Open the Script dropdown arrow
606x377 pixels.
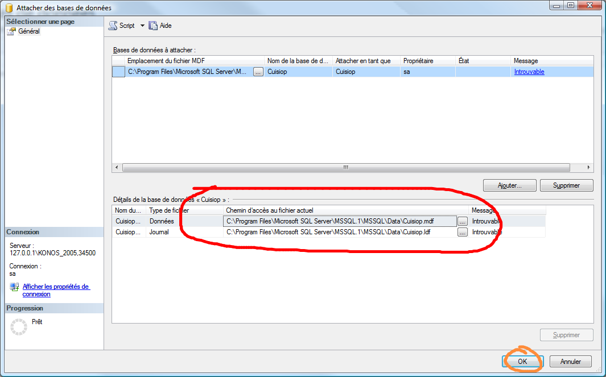[x=142, y=26]
